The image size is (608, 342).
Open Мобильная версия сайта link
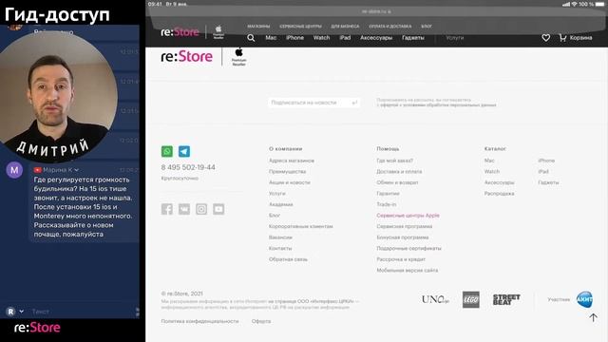pyautogui.click(x=408, y=270)
